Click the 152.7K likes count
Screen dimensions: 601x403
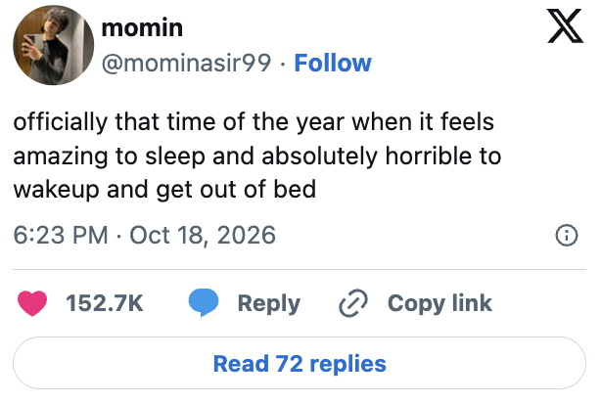coord(105,303)
